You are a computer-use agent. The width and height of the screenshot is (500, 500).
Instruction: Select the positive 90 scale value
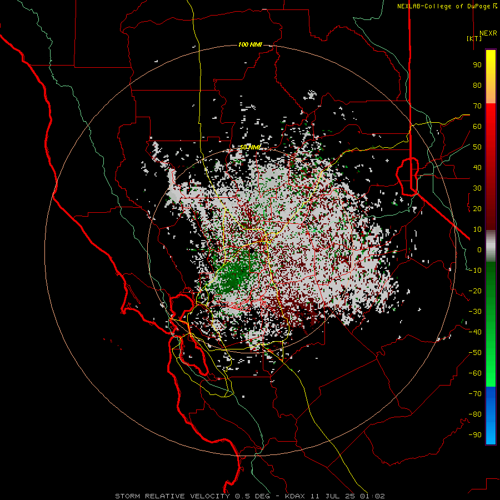pyautogui.click(x=477, y=65)
